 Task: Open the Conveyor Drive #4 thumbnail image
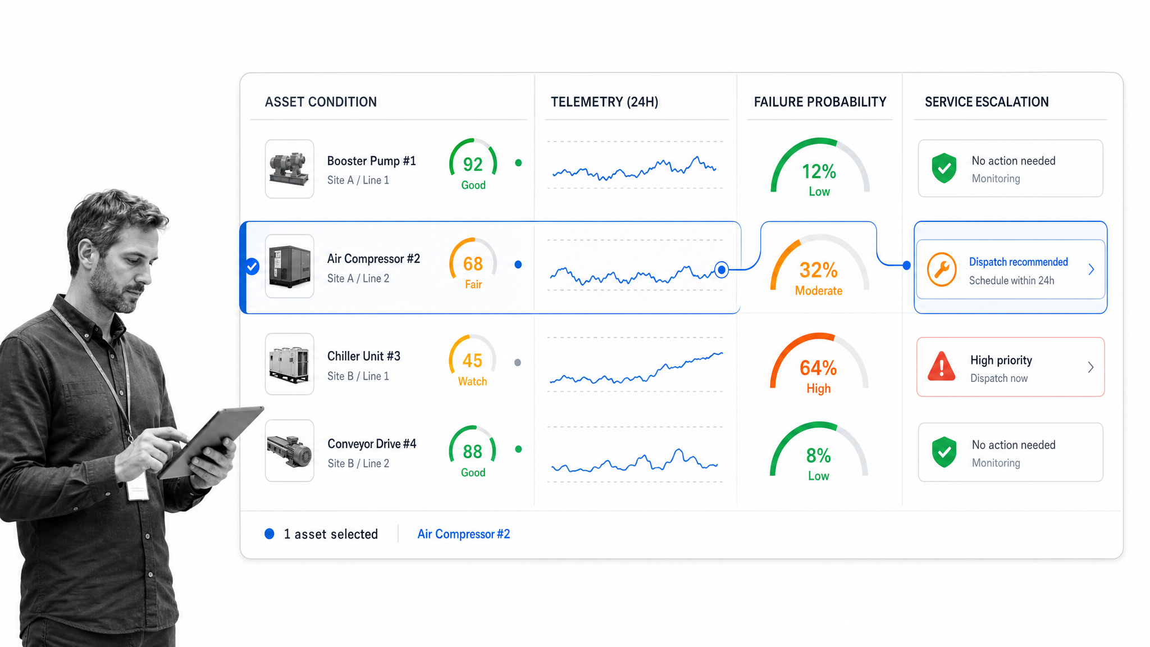click(x=289, y=450)
